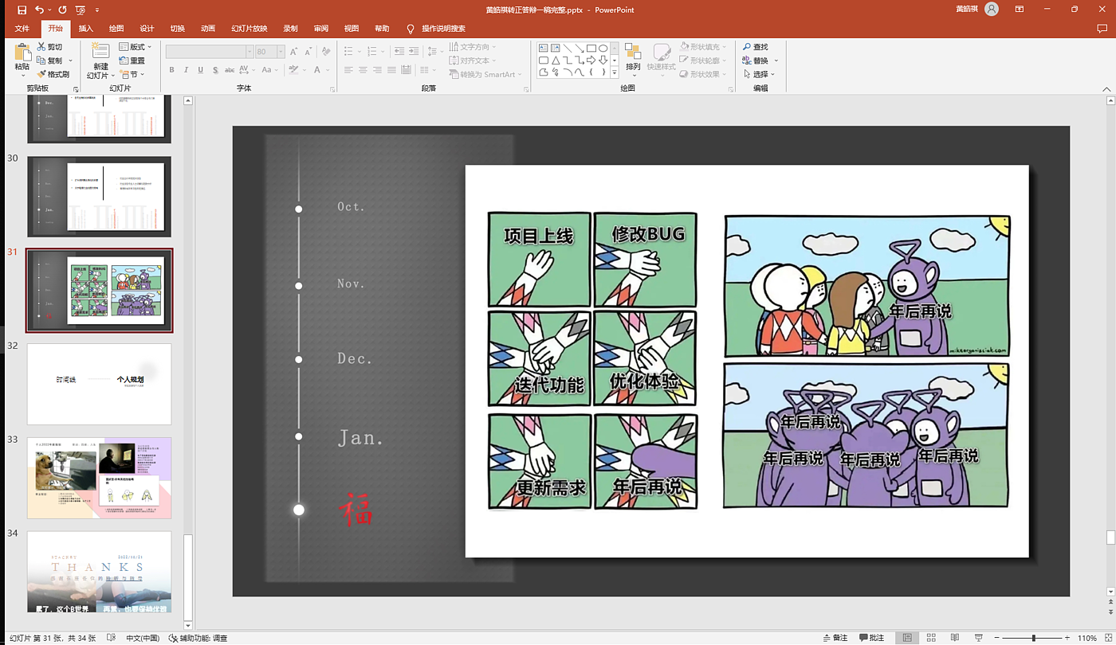Expand the shapes gallery more arrow
This screenshot has height=645, width=1116.
point(614,72)
